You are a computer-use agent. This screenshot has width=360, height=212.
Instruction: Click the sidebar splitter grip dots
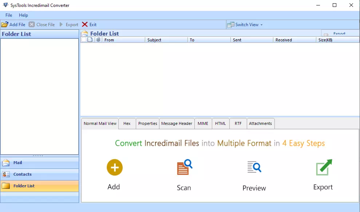38,156
